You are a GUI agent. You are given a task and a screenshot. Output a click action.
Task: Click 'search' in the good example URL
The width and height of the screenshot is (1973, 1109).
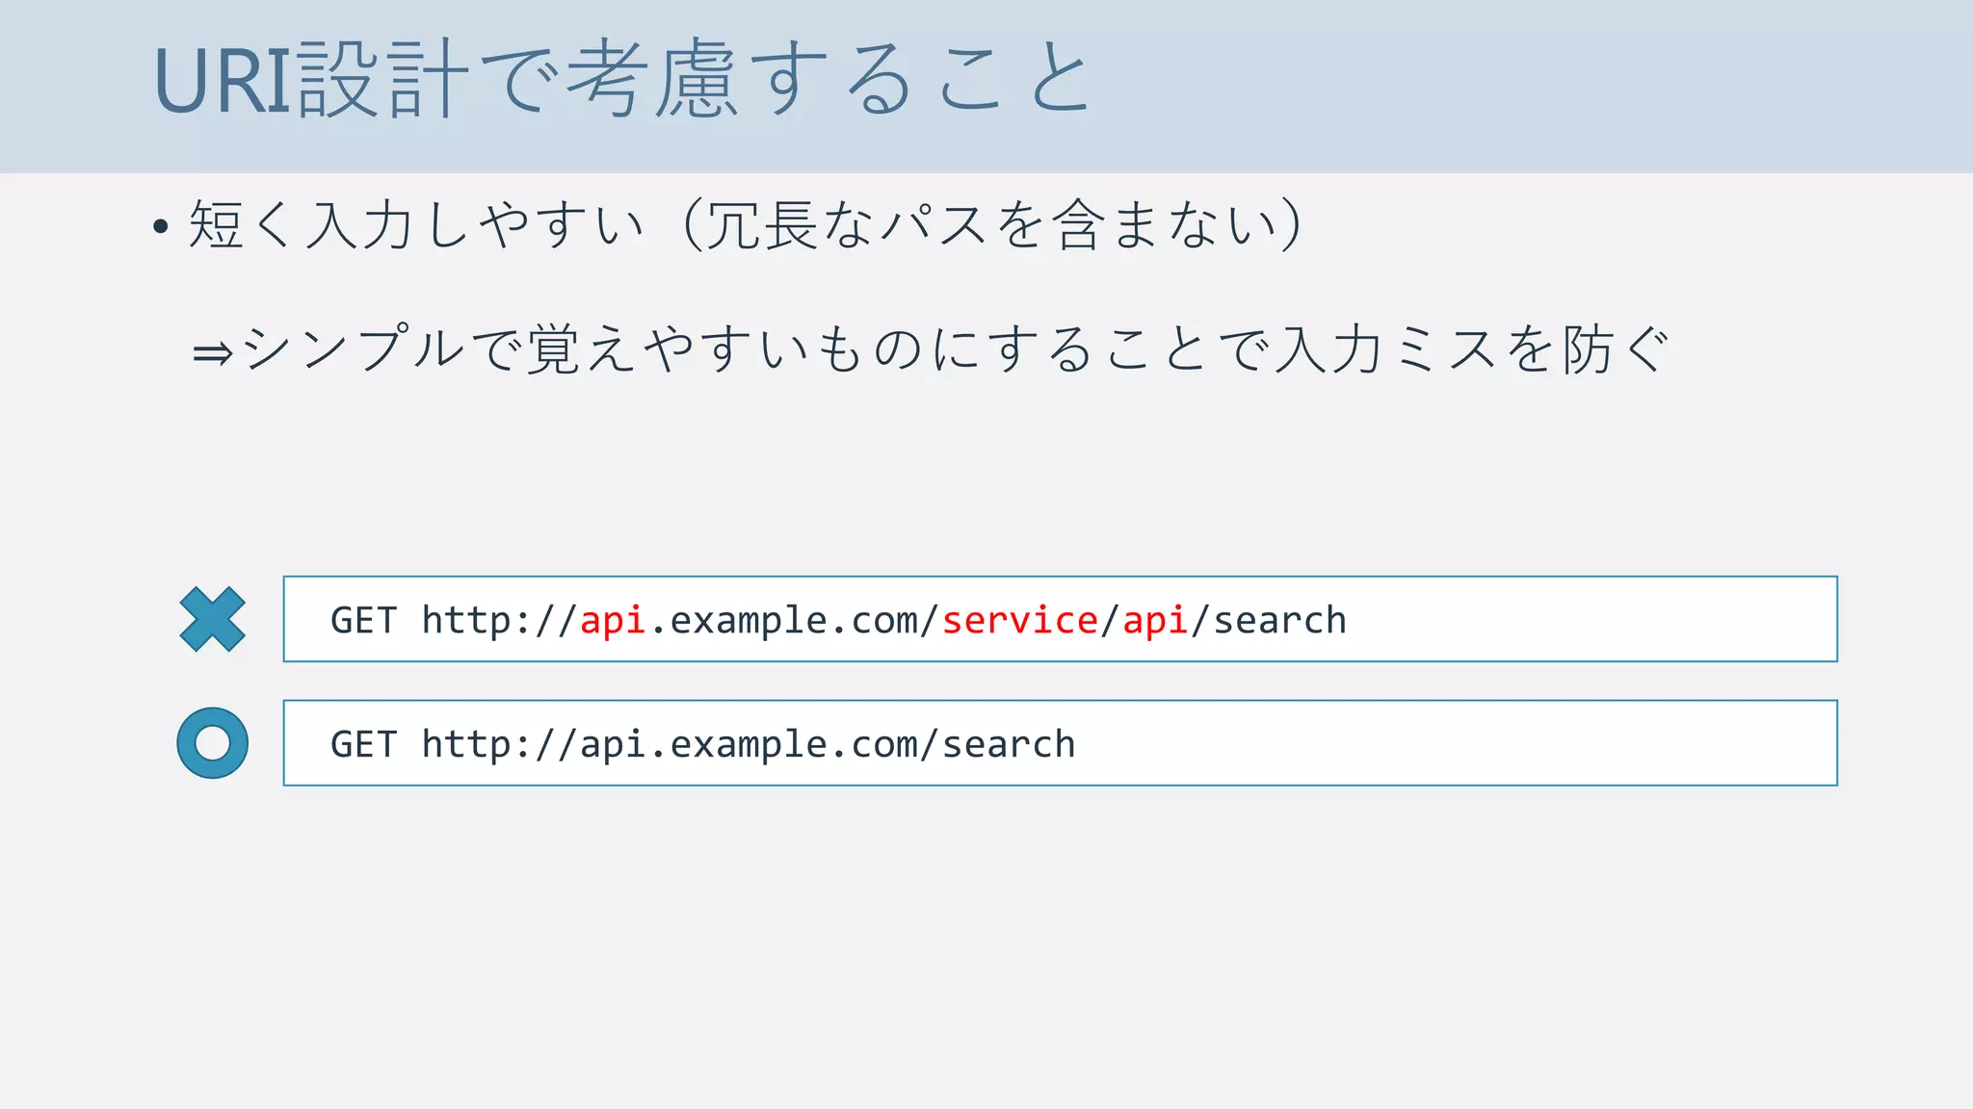(1008, 745)
